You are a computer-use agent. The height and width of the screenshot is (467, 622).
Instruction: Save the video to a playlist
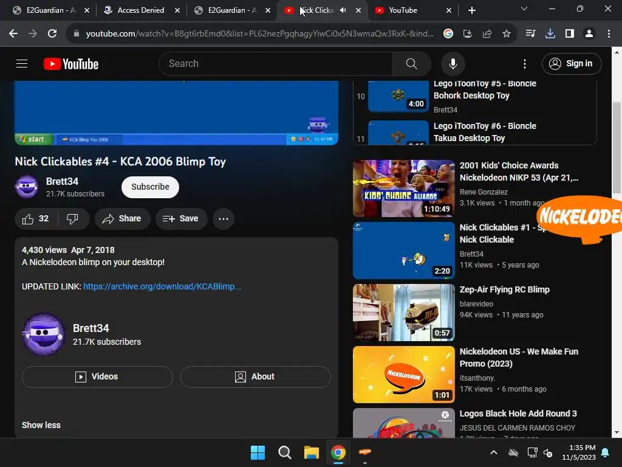point(181,219)
